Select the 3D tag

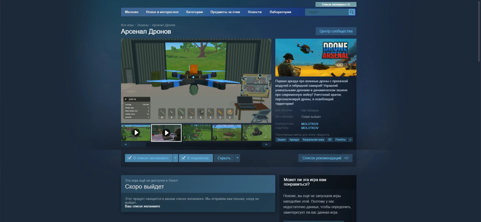pyautogui.click(x=330, y=140)
